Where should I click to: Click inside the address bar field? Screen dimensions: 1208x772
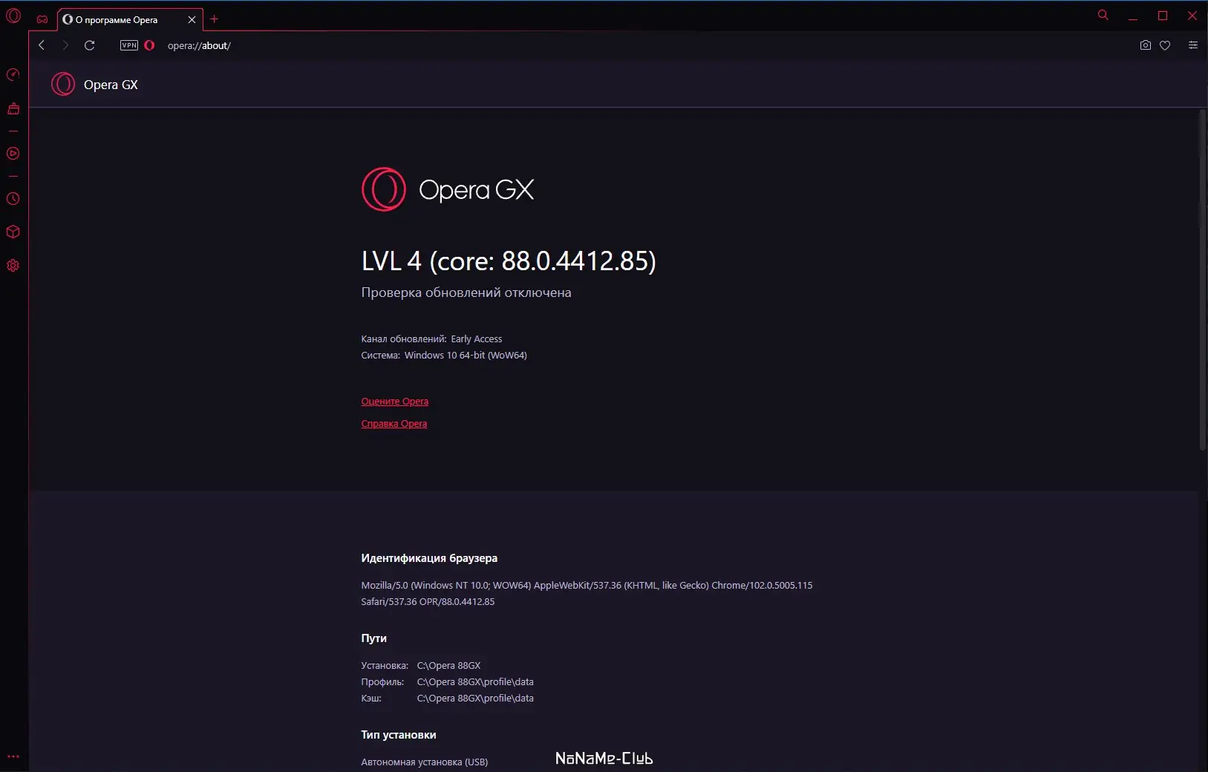(x=297, y=45)
